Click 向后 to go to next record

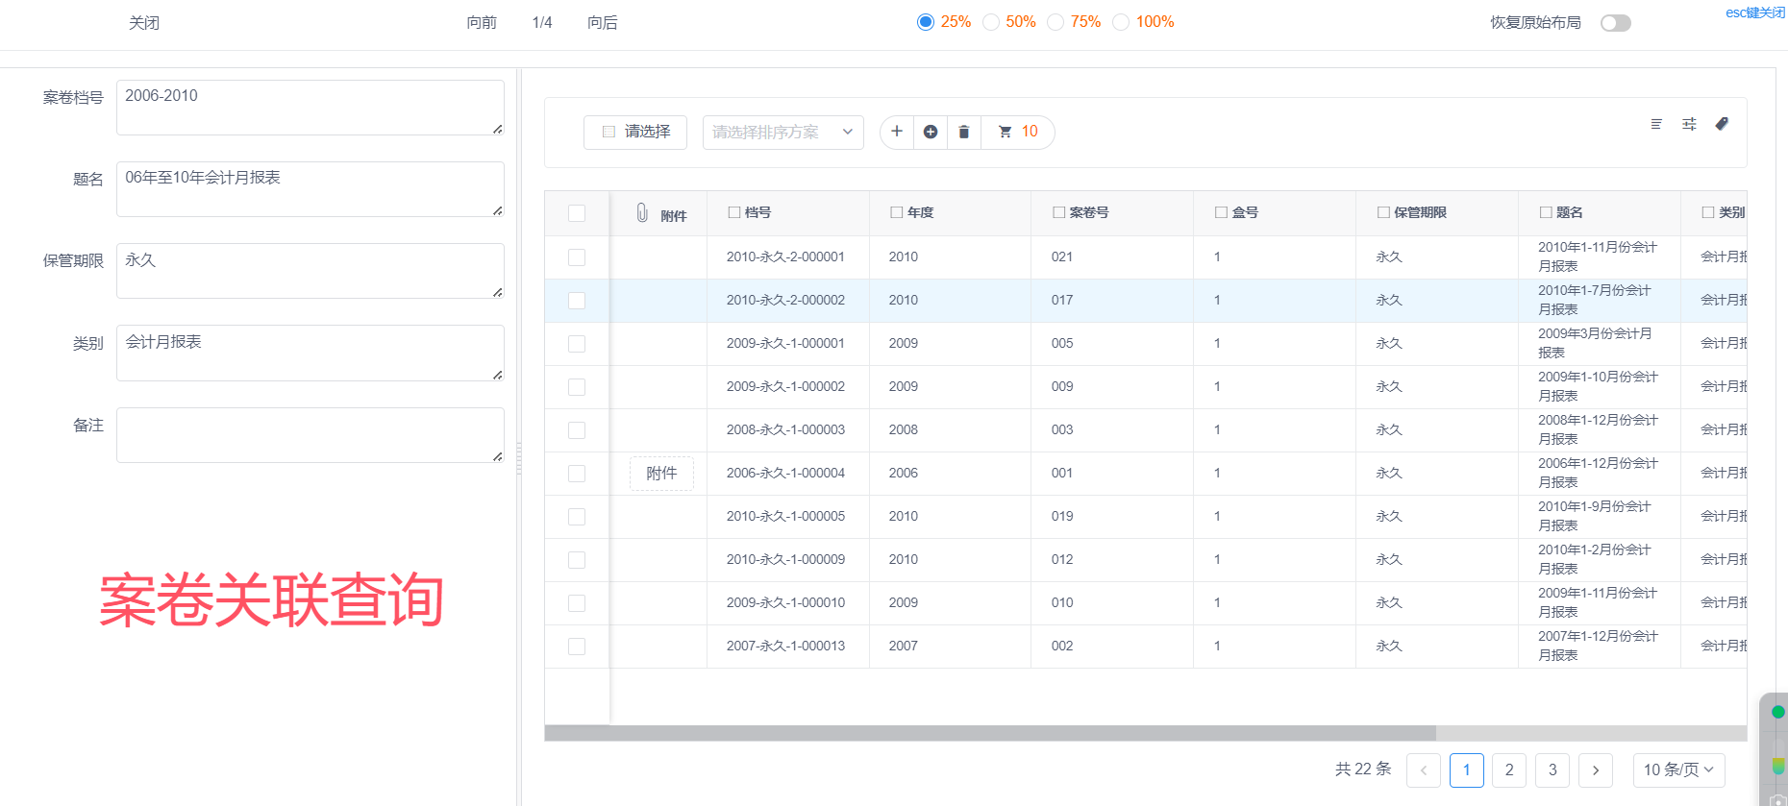click(603, 23)
